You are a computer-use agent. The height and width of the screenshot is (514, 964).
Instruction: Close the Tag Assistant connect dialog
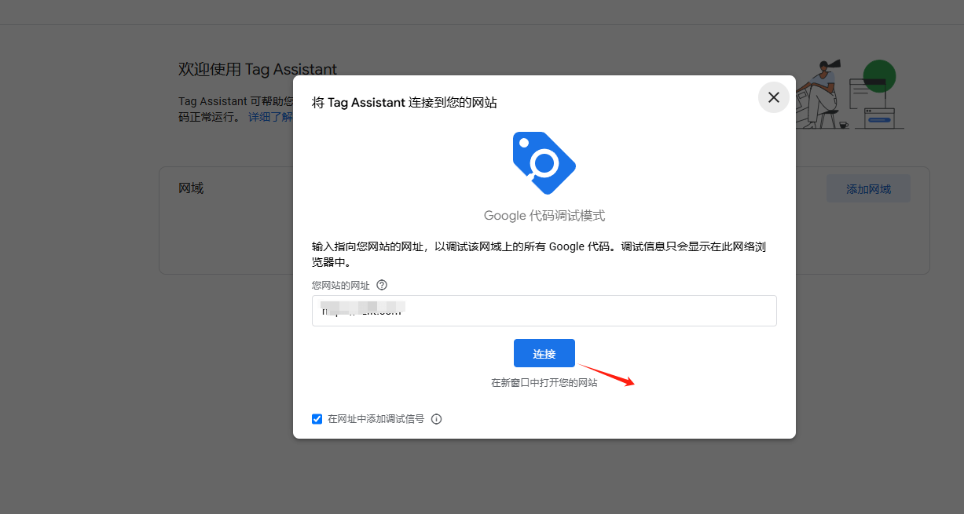point(773,97)
